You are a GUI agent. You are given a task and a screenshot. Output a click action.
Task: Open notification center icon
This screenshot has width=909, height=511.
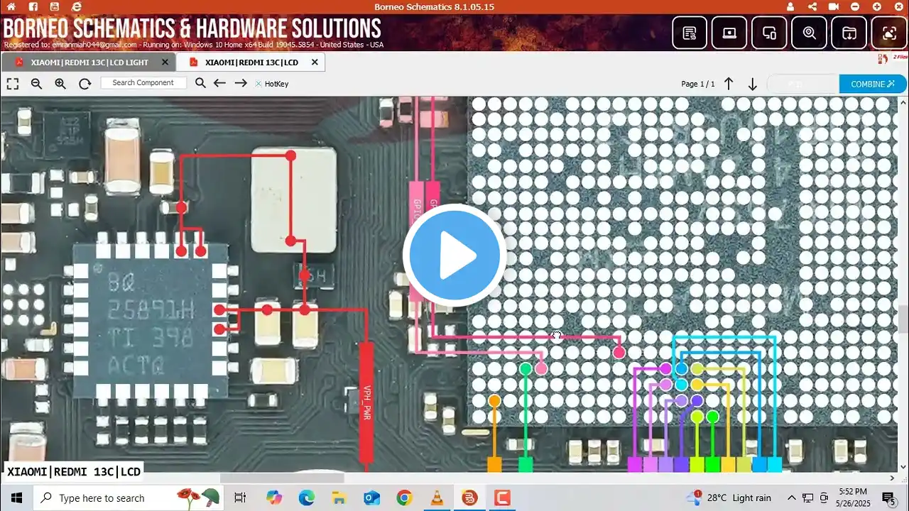click(x=888, y=498)
